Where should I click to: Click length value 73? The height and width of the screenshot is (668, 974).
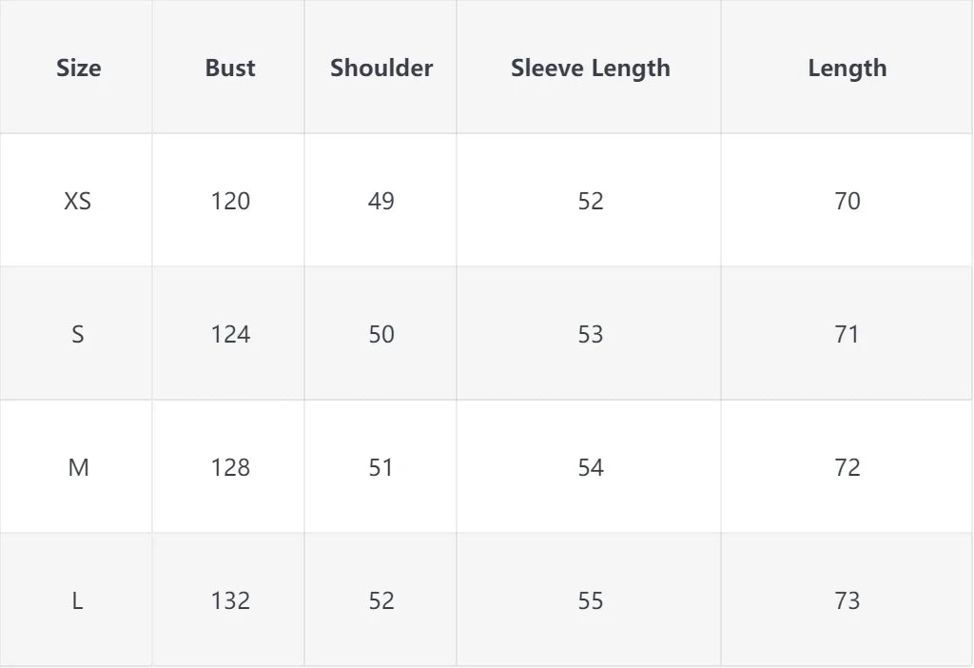tap(847, 600)
